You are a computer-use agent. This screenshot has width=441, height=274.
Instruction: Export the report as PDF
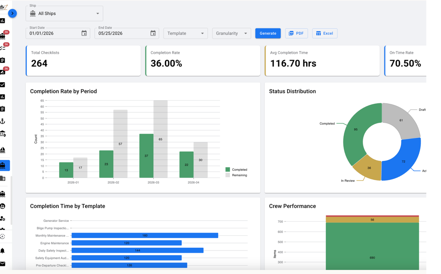pos(296,33)
